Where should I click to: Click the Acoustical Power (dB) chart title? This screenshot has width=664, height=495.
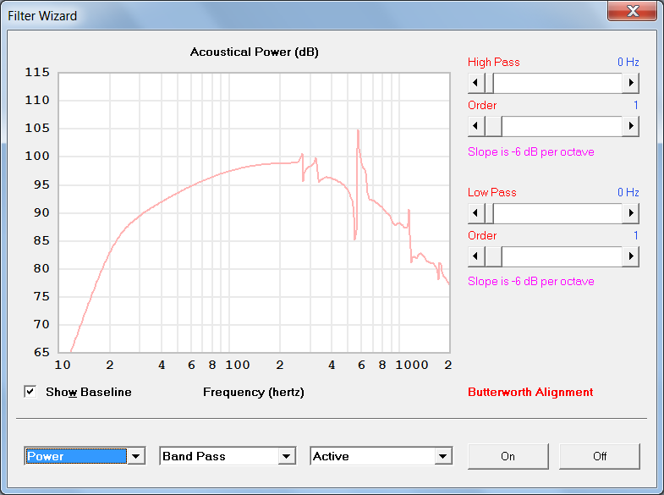point(254,52)
